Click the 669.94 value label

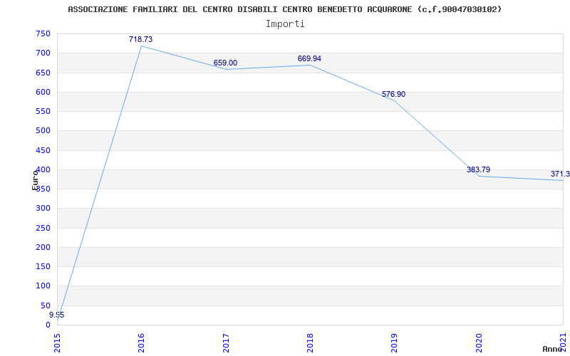(309, 58)
